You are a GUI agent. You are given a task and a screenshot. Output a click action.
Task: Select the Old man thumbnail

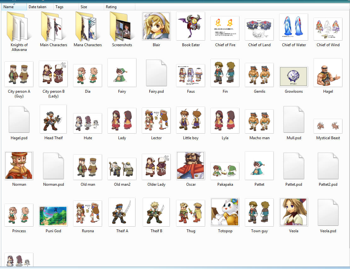(x=88, y=167)
